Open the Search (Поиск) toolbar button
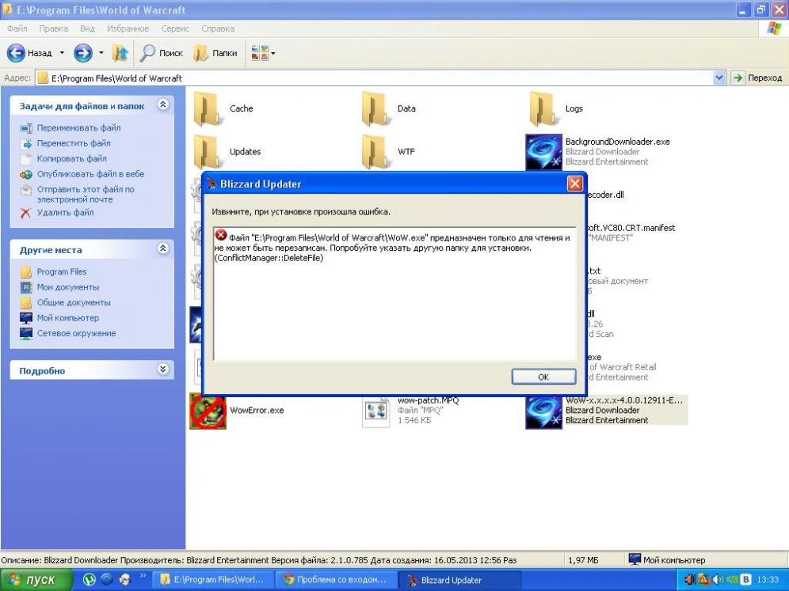Image resolution: width=789 pixels, height=591 pixels. click(x=162, y=53)
